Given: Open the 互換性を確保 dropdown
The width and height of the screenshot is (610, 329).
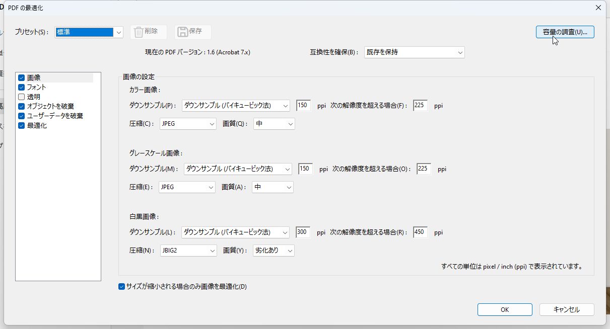Looking at the screenshot, I should [x=459, y=52].
